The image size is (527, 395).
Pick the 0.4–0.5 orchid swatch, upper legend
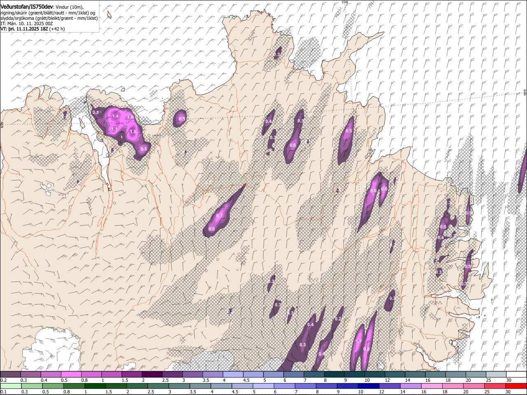pyautogui.click(x=51, y=374)
